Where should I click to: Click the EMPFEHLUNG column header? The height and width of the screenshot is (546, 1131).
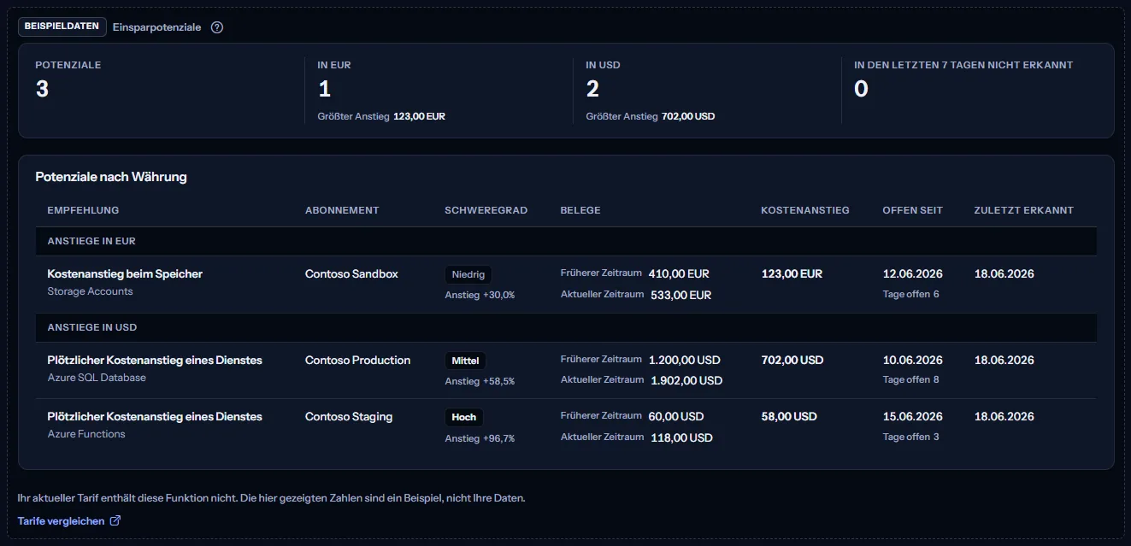[83, 210]
